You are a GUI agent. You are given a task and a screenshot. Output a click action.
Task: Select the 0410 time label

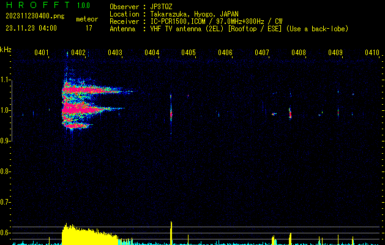tap(372, 53)
